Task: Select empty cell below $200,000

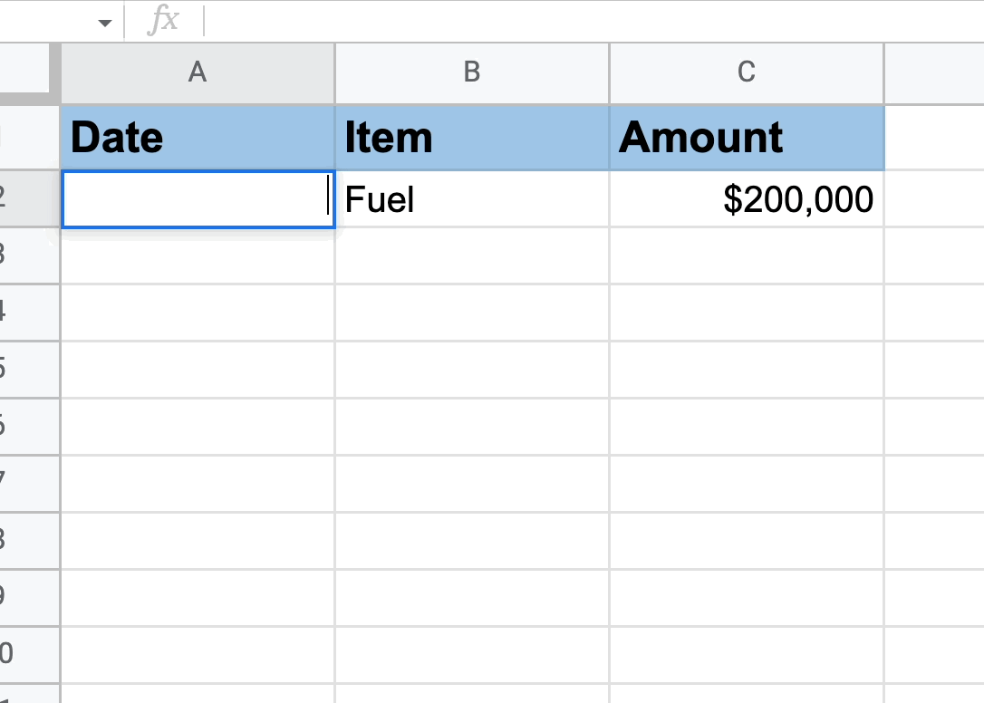Action: (747, 256)
